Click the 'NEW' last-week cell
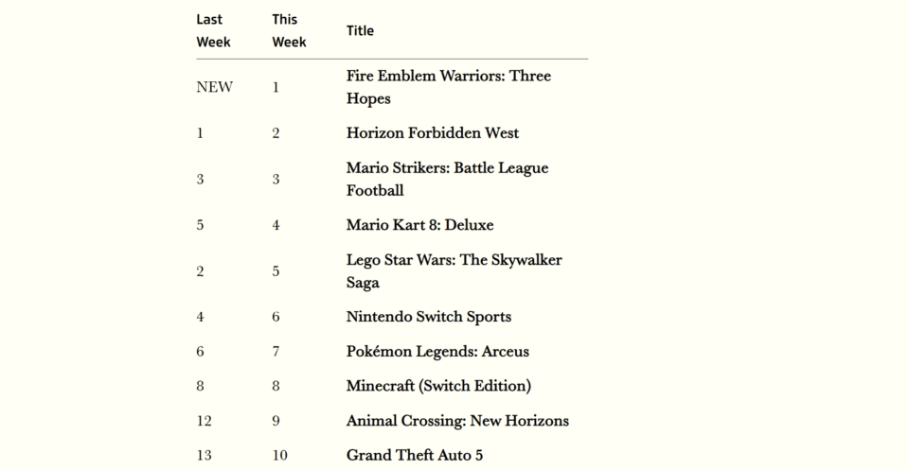This screenshot has height=470, width=909. pos(215,87)
